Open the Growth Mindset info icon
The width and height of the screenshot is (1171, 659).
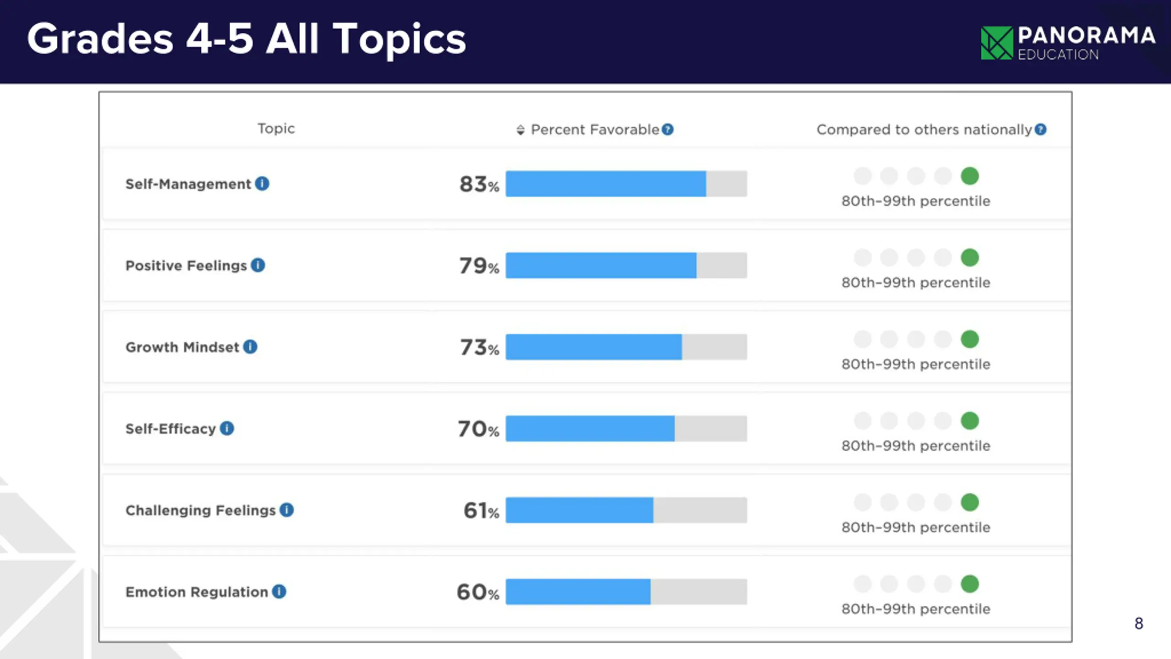(250, 347)
